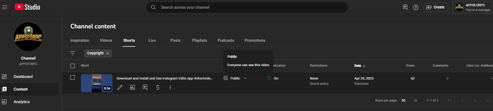The height and width of the screenshot is (111, 493).
Task: Go to previous page arrow
Action: point(463,101)
